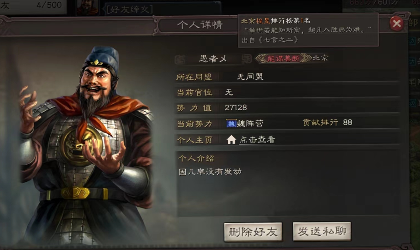Close the 个人详情 dialog with red X

[x=397, y=24]
